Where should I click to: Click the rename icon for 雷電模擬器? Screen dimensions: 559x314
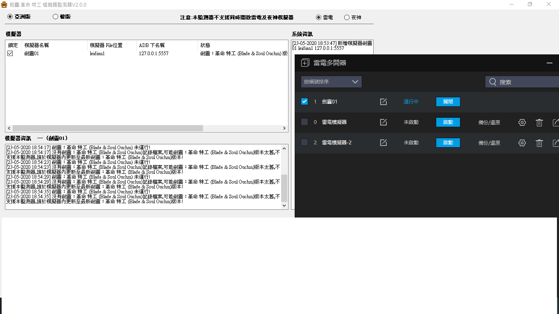(x=383, y=122)
